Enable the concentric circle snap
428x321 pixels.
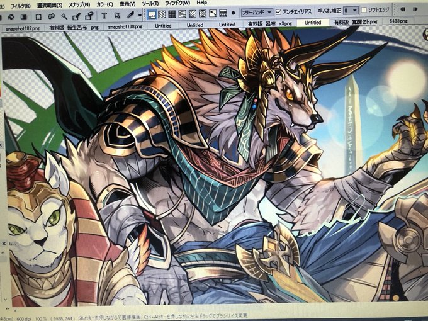click(203, 13)
